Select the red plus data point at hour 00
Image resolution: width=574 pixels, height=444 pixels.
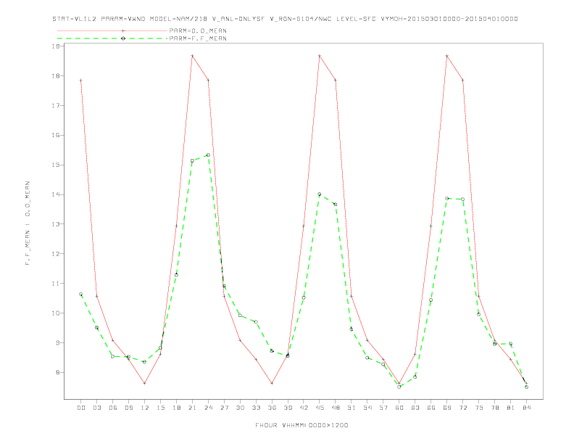point(81,81)
